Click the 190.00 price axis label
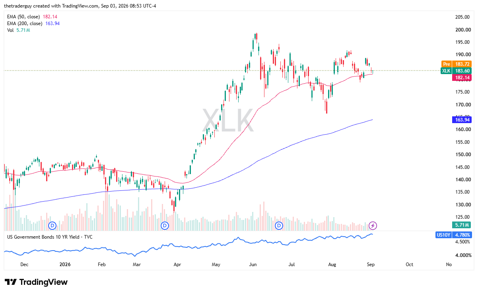 tap(463, 55)
